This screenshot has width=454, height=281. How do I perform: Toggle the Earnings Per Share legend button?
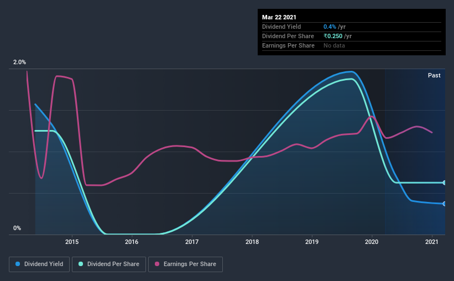click(185, 264)
